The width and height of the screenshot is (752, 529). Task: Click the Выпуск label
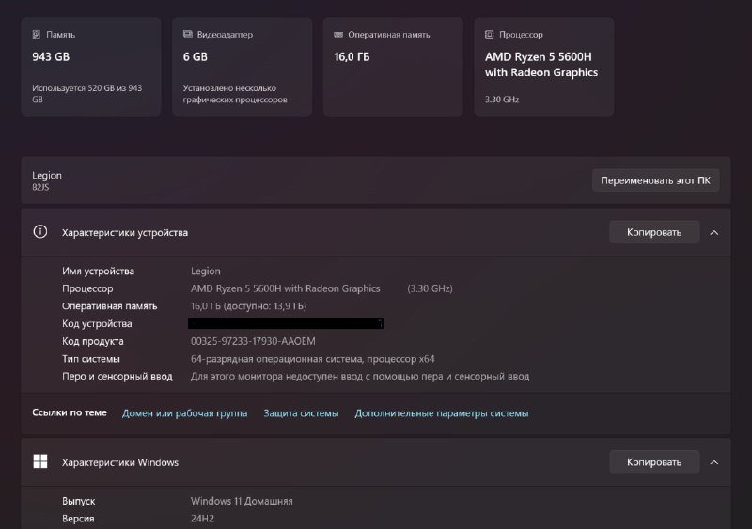[79, 501]
